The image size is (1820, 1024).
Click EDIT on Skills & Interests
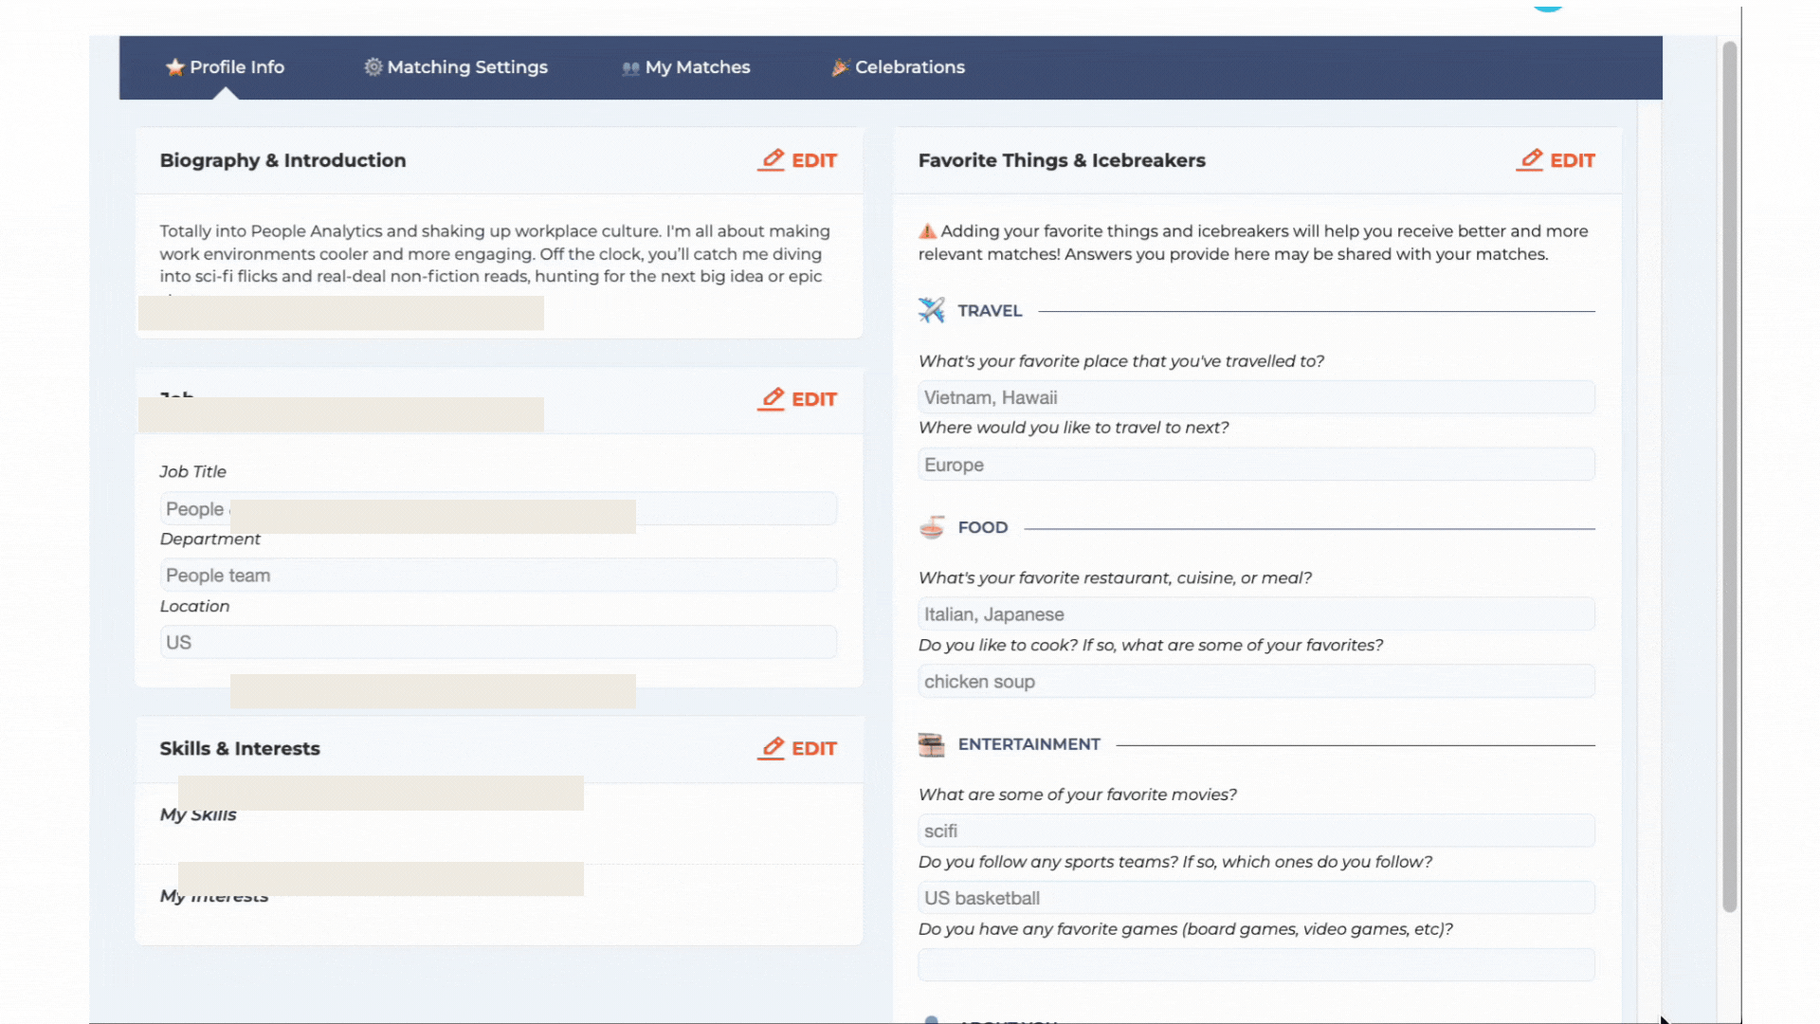coord(813,748)
